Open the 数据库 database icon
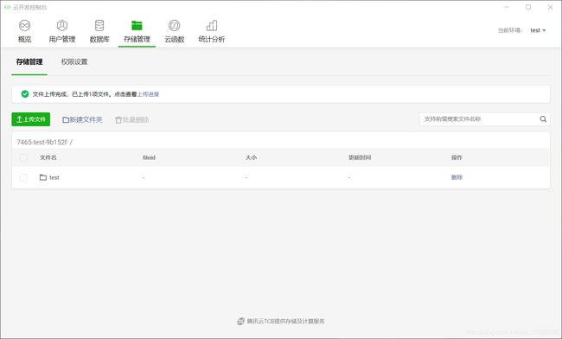Screen dimensions: 562x339 point(99,25)
